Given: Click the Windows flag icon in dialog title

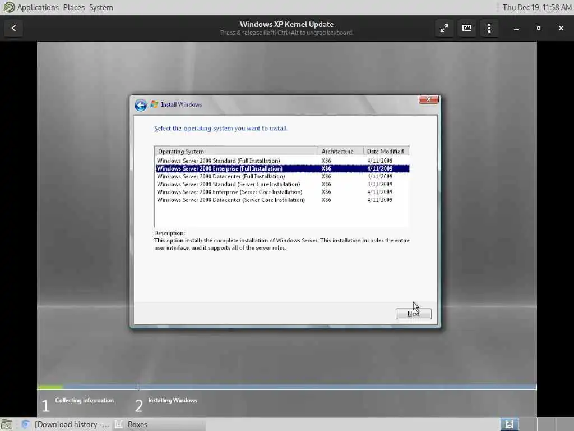Looking at the screenshot, I should coord(154,104).
